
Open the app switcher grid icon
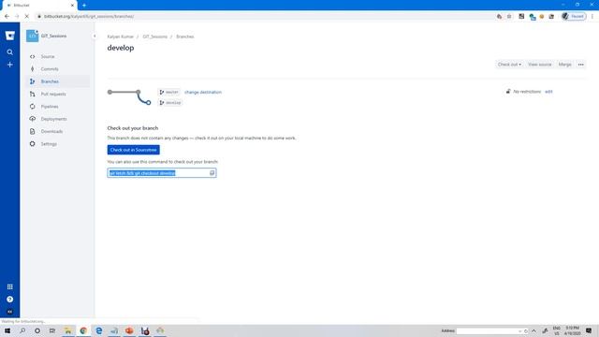[10, 286]
